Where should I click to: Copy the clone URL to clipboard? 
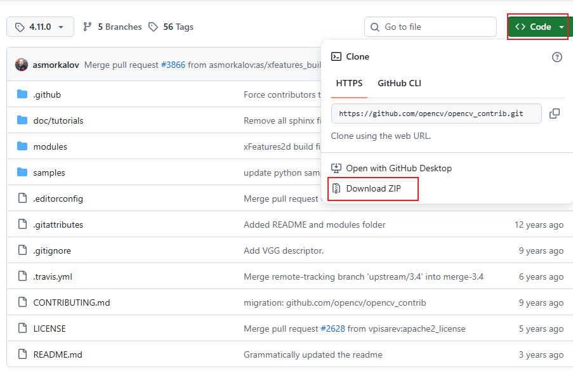555,114
